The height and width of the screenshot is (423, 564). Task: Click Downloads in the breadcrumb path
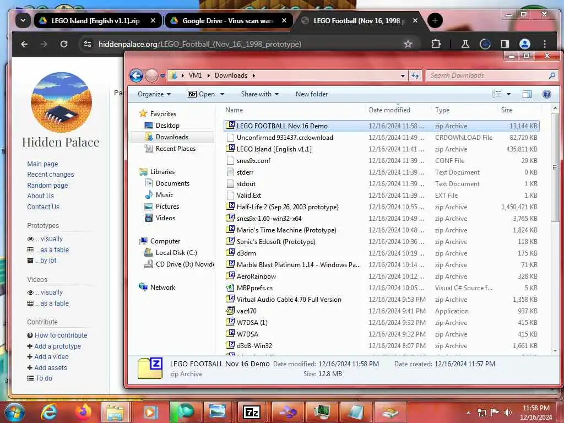pos(231,75)
